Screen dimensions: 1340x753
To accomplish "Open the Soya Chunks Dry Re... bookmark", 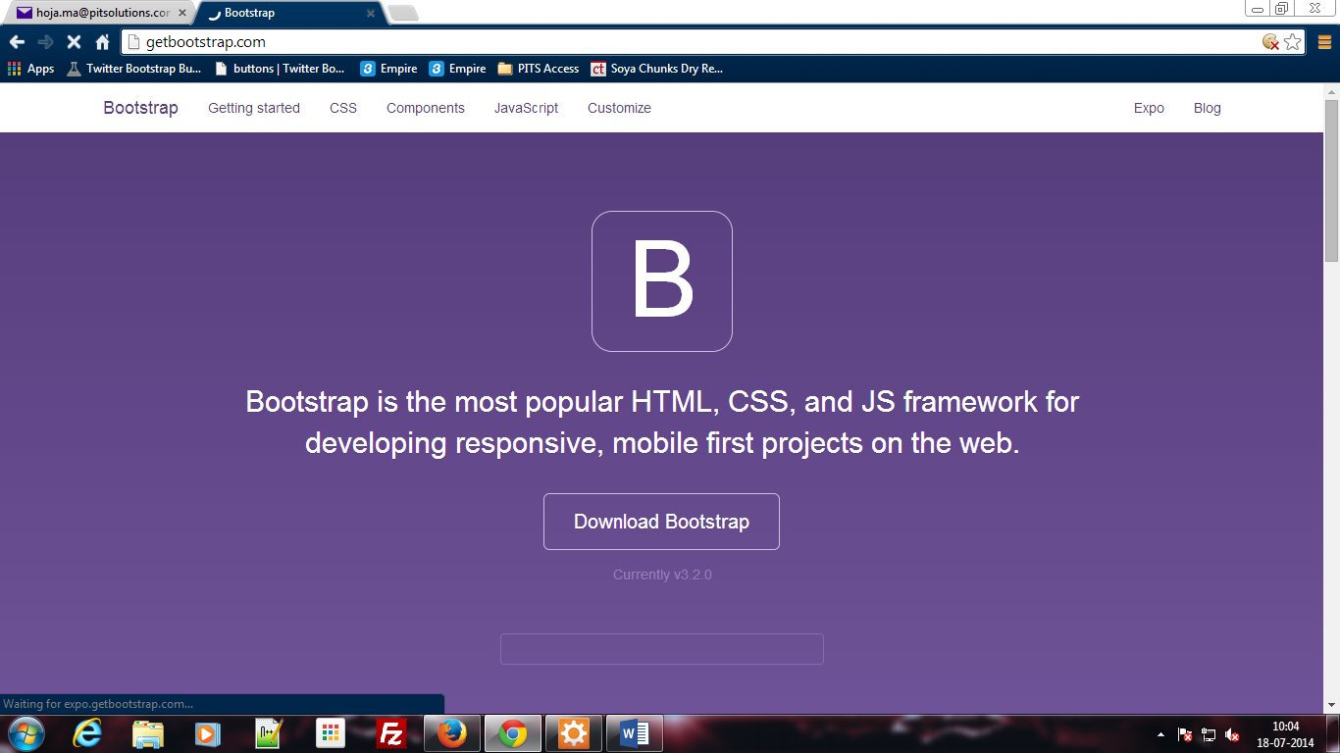I will [656, 69].
